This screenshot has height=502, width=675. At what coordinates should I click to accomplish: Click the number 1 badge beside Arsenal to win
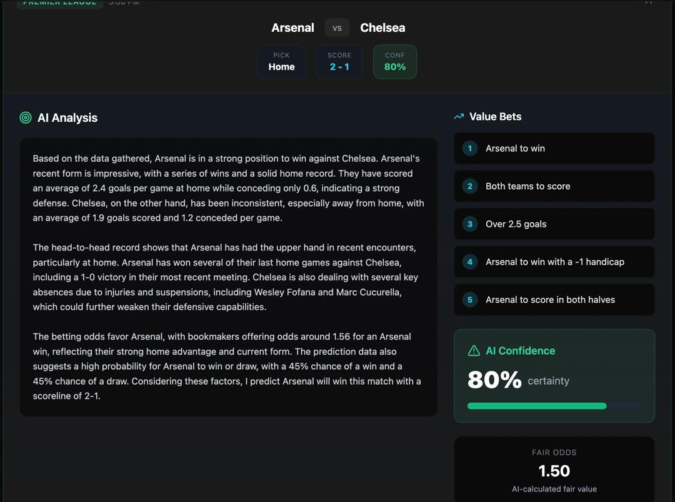point(469,149)
